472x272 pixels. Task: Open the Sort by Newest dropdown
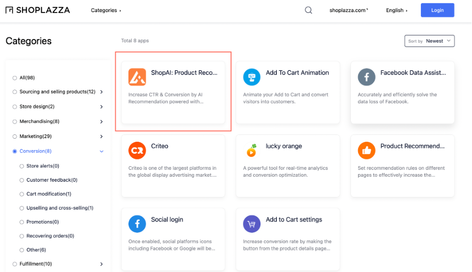tap(429, 41)
